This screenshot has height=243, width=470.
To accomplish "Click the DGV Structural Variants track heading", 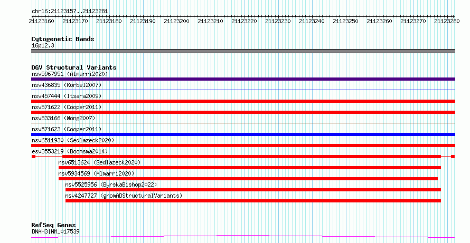I will 74,67.
